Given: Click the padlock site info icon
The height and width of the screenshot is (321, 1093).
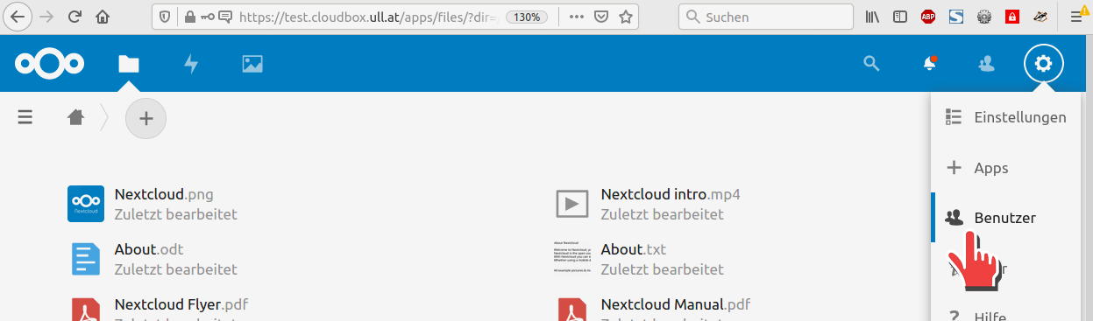Looking at the screenshot, I should click(x=190, y=17).
